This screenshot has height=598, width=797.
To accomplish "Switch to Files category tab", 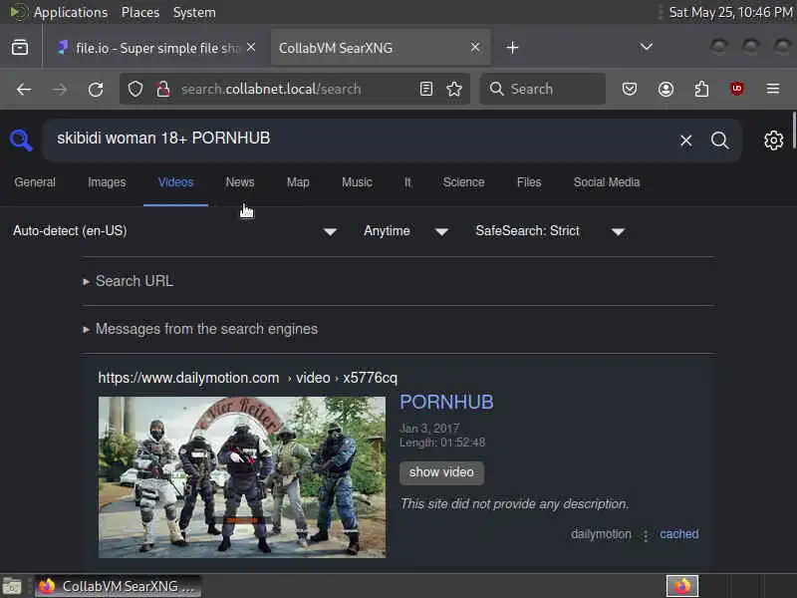I will point(529,182).
